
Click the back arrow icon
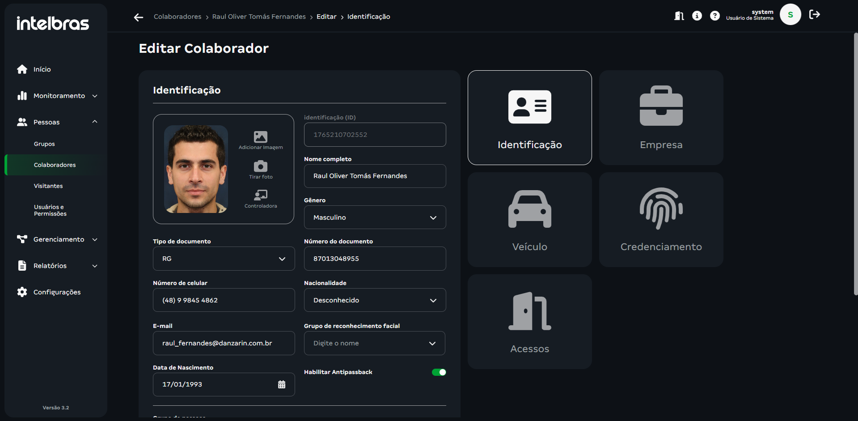[x=139, y=17]
